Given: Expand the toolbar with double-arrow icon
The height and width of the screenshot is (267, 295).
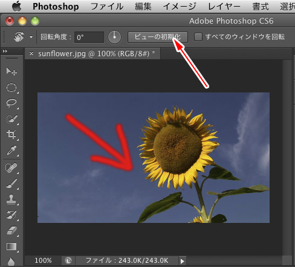Looking at the screenshot, I should [5, 51].
